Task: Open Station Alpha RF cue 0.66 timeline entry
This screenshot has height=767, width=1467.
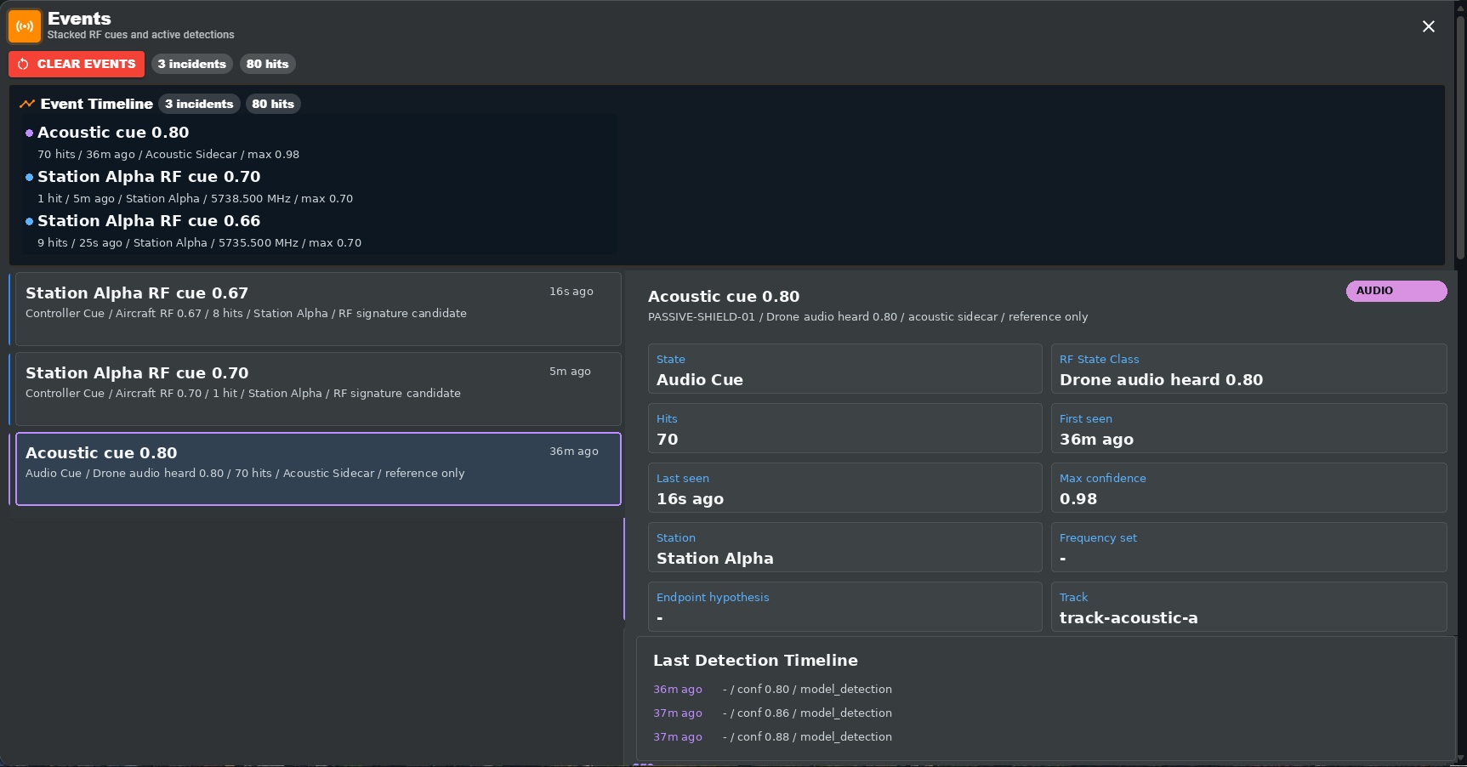Action: 149,221
